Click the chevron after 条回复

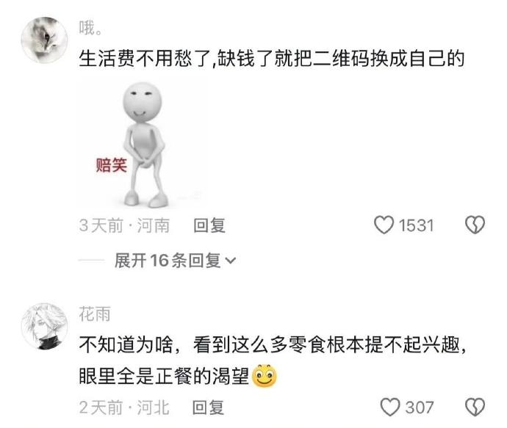point(230,261)
